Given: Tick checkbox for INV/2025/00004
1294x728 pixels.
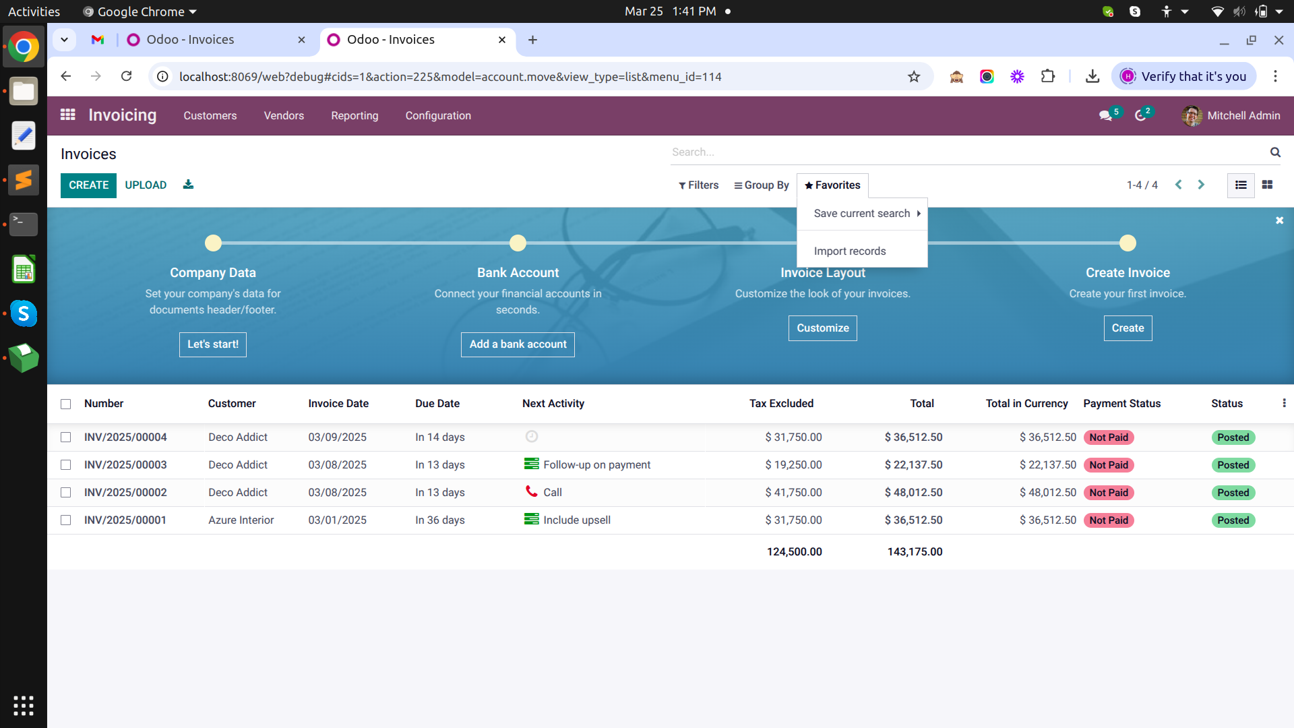Looking at the screenshot, I should pos(65,437).
